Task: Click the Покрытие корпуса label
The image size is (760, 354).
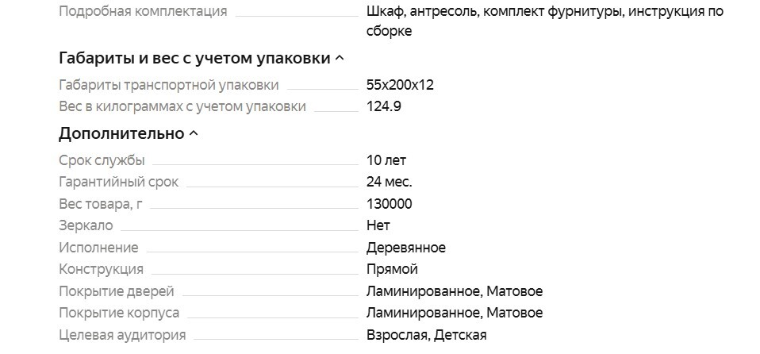Action: (119, 313)
